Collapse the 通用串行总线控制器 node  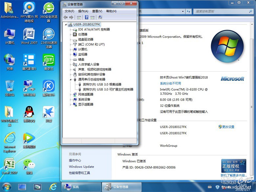click(71, 79)
